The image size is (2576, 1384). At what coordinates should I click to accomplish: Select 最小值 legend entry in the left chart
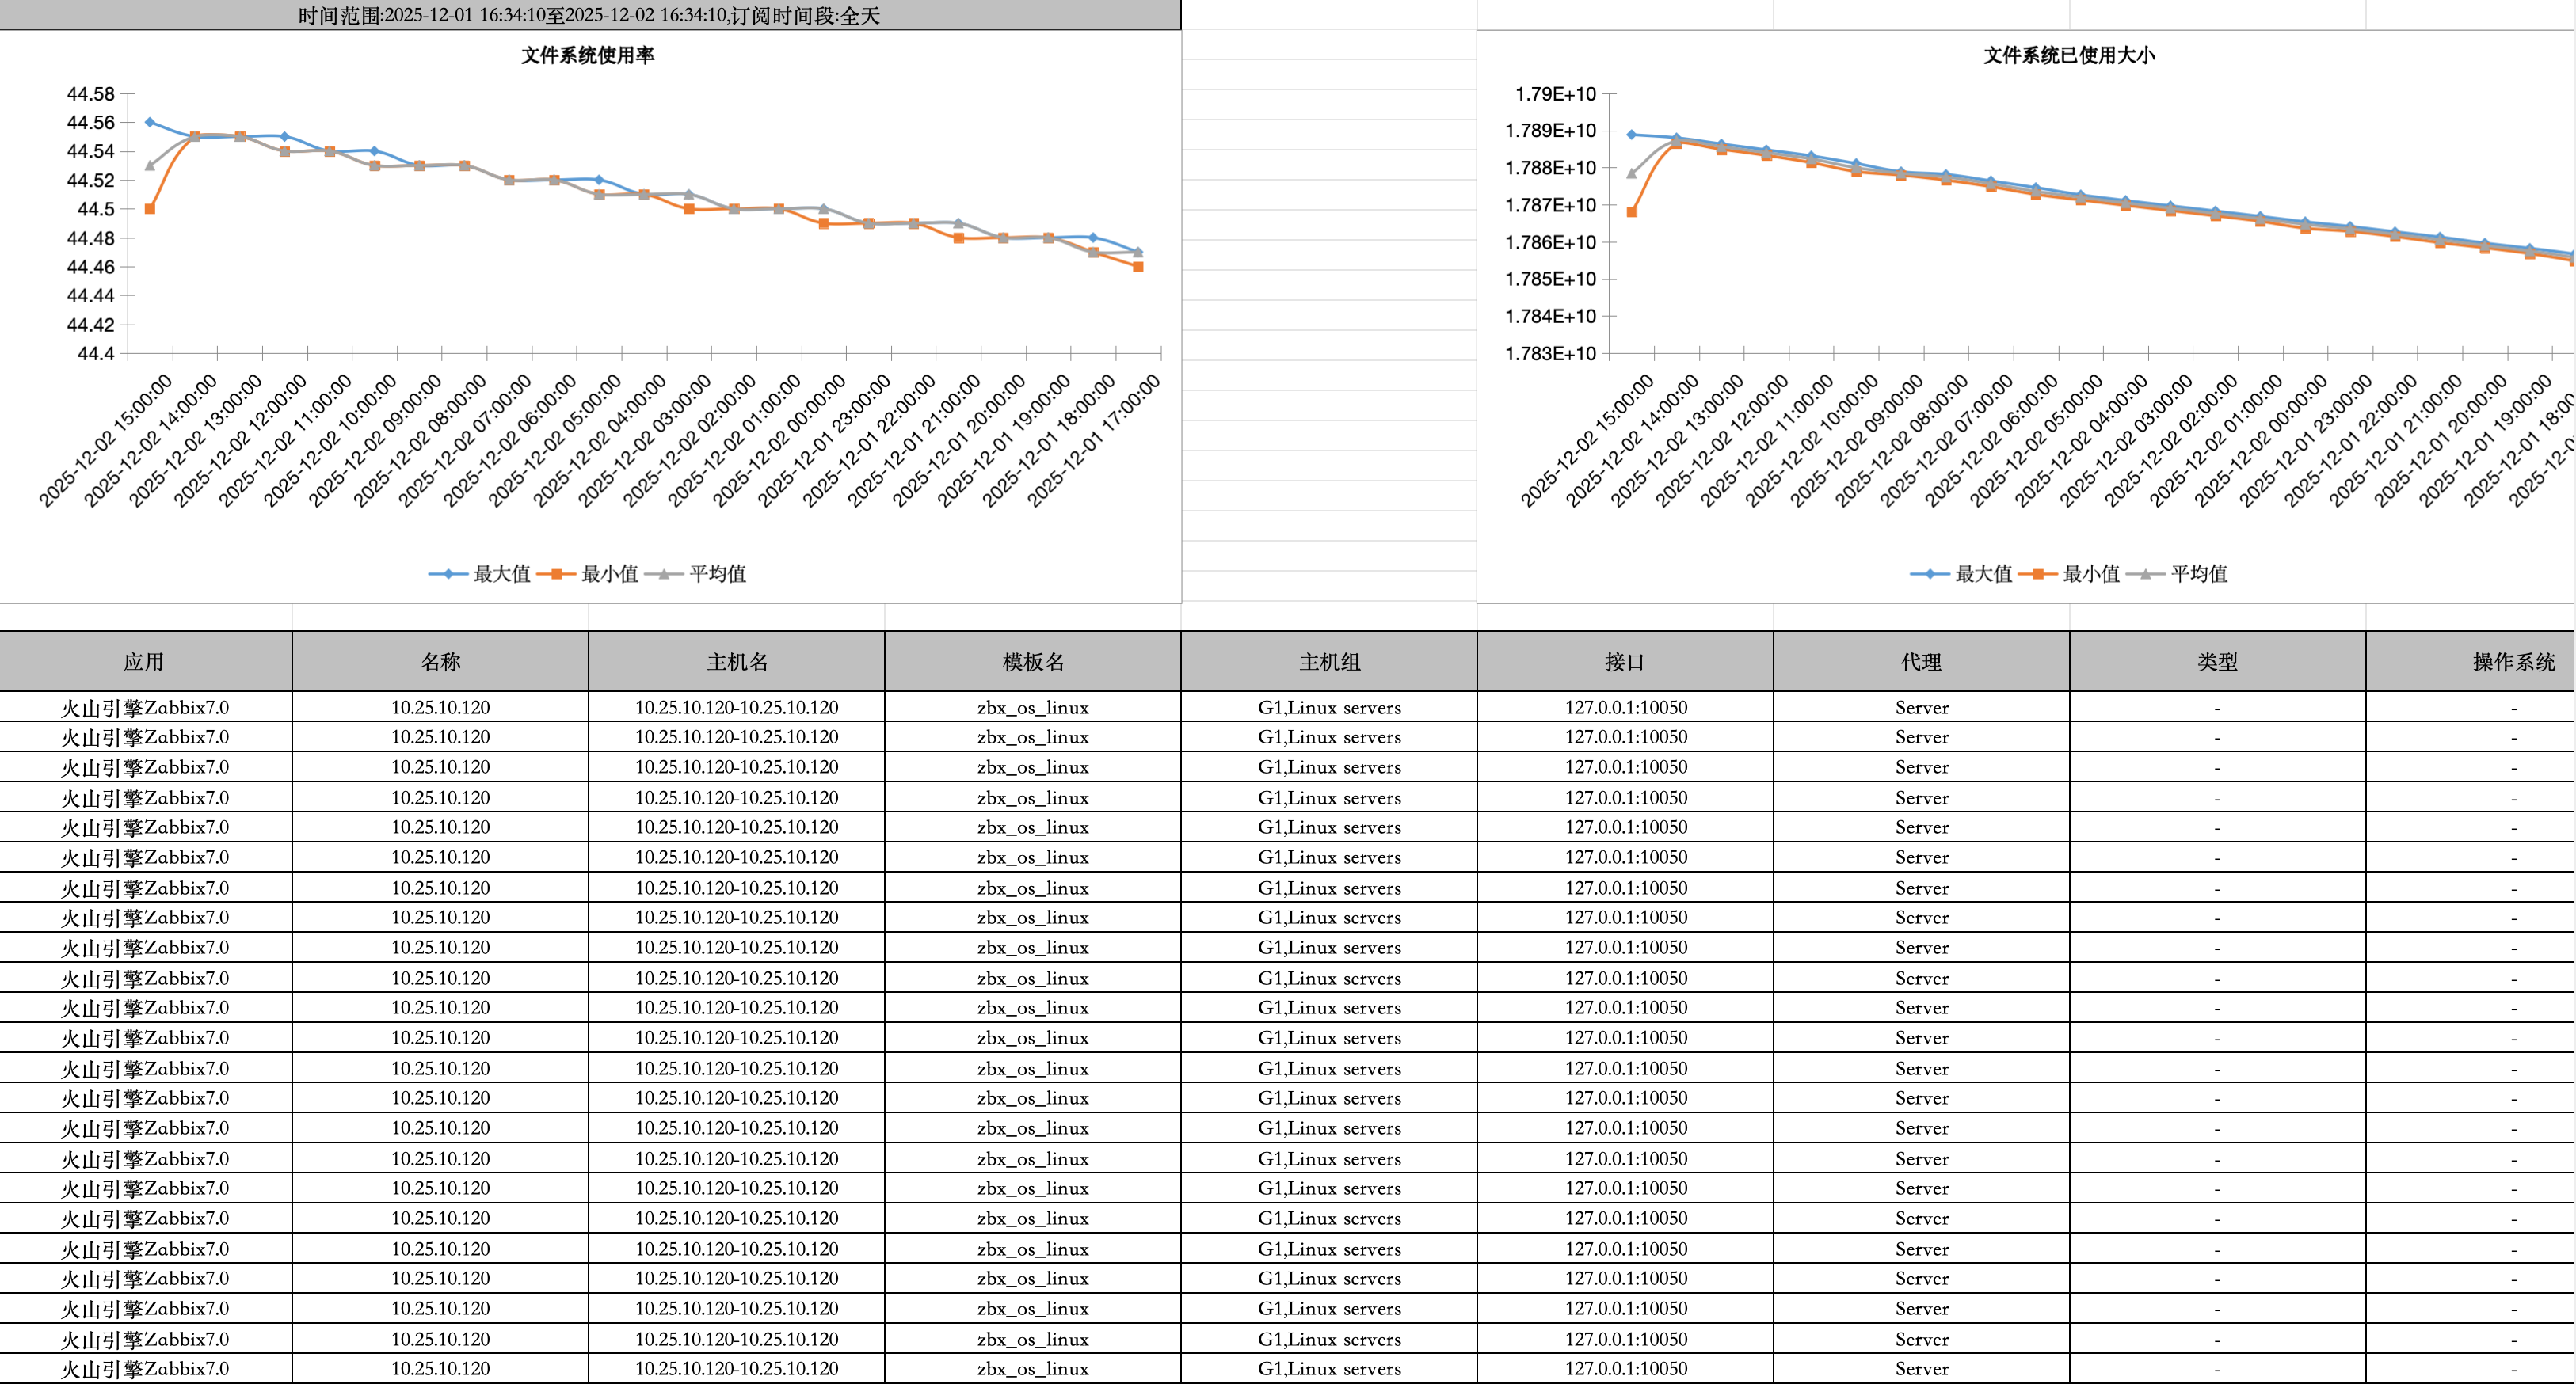(x=608, y=573)
